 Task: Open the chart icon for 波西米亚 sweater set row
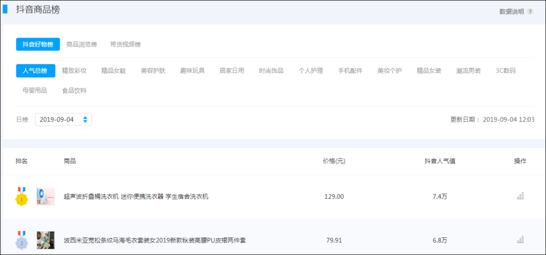[x=520, y=240]
